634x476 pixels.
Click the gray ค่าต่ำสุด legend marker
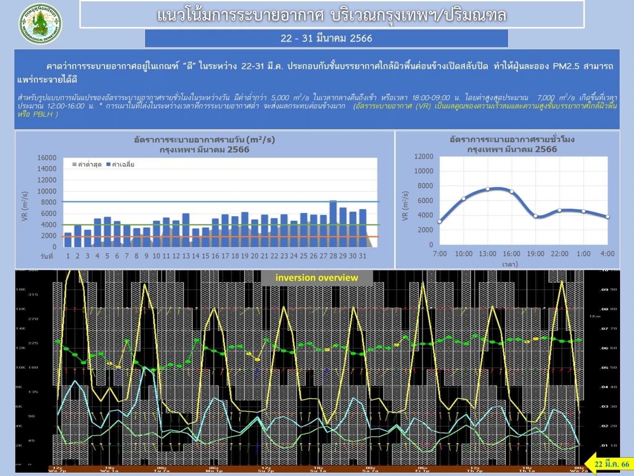pyautogui.click(x=74, y=165)
